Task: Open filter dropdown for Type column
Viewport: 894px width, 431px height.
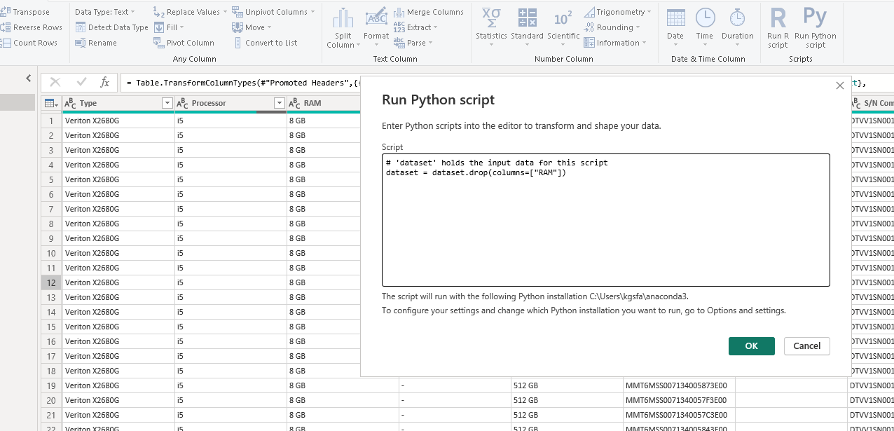Action: click(x=167, y=103)
